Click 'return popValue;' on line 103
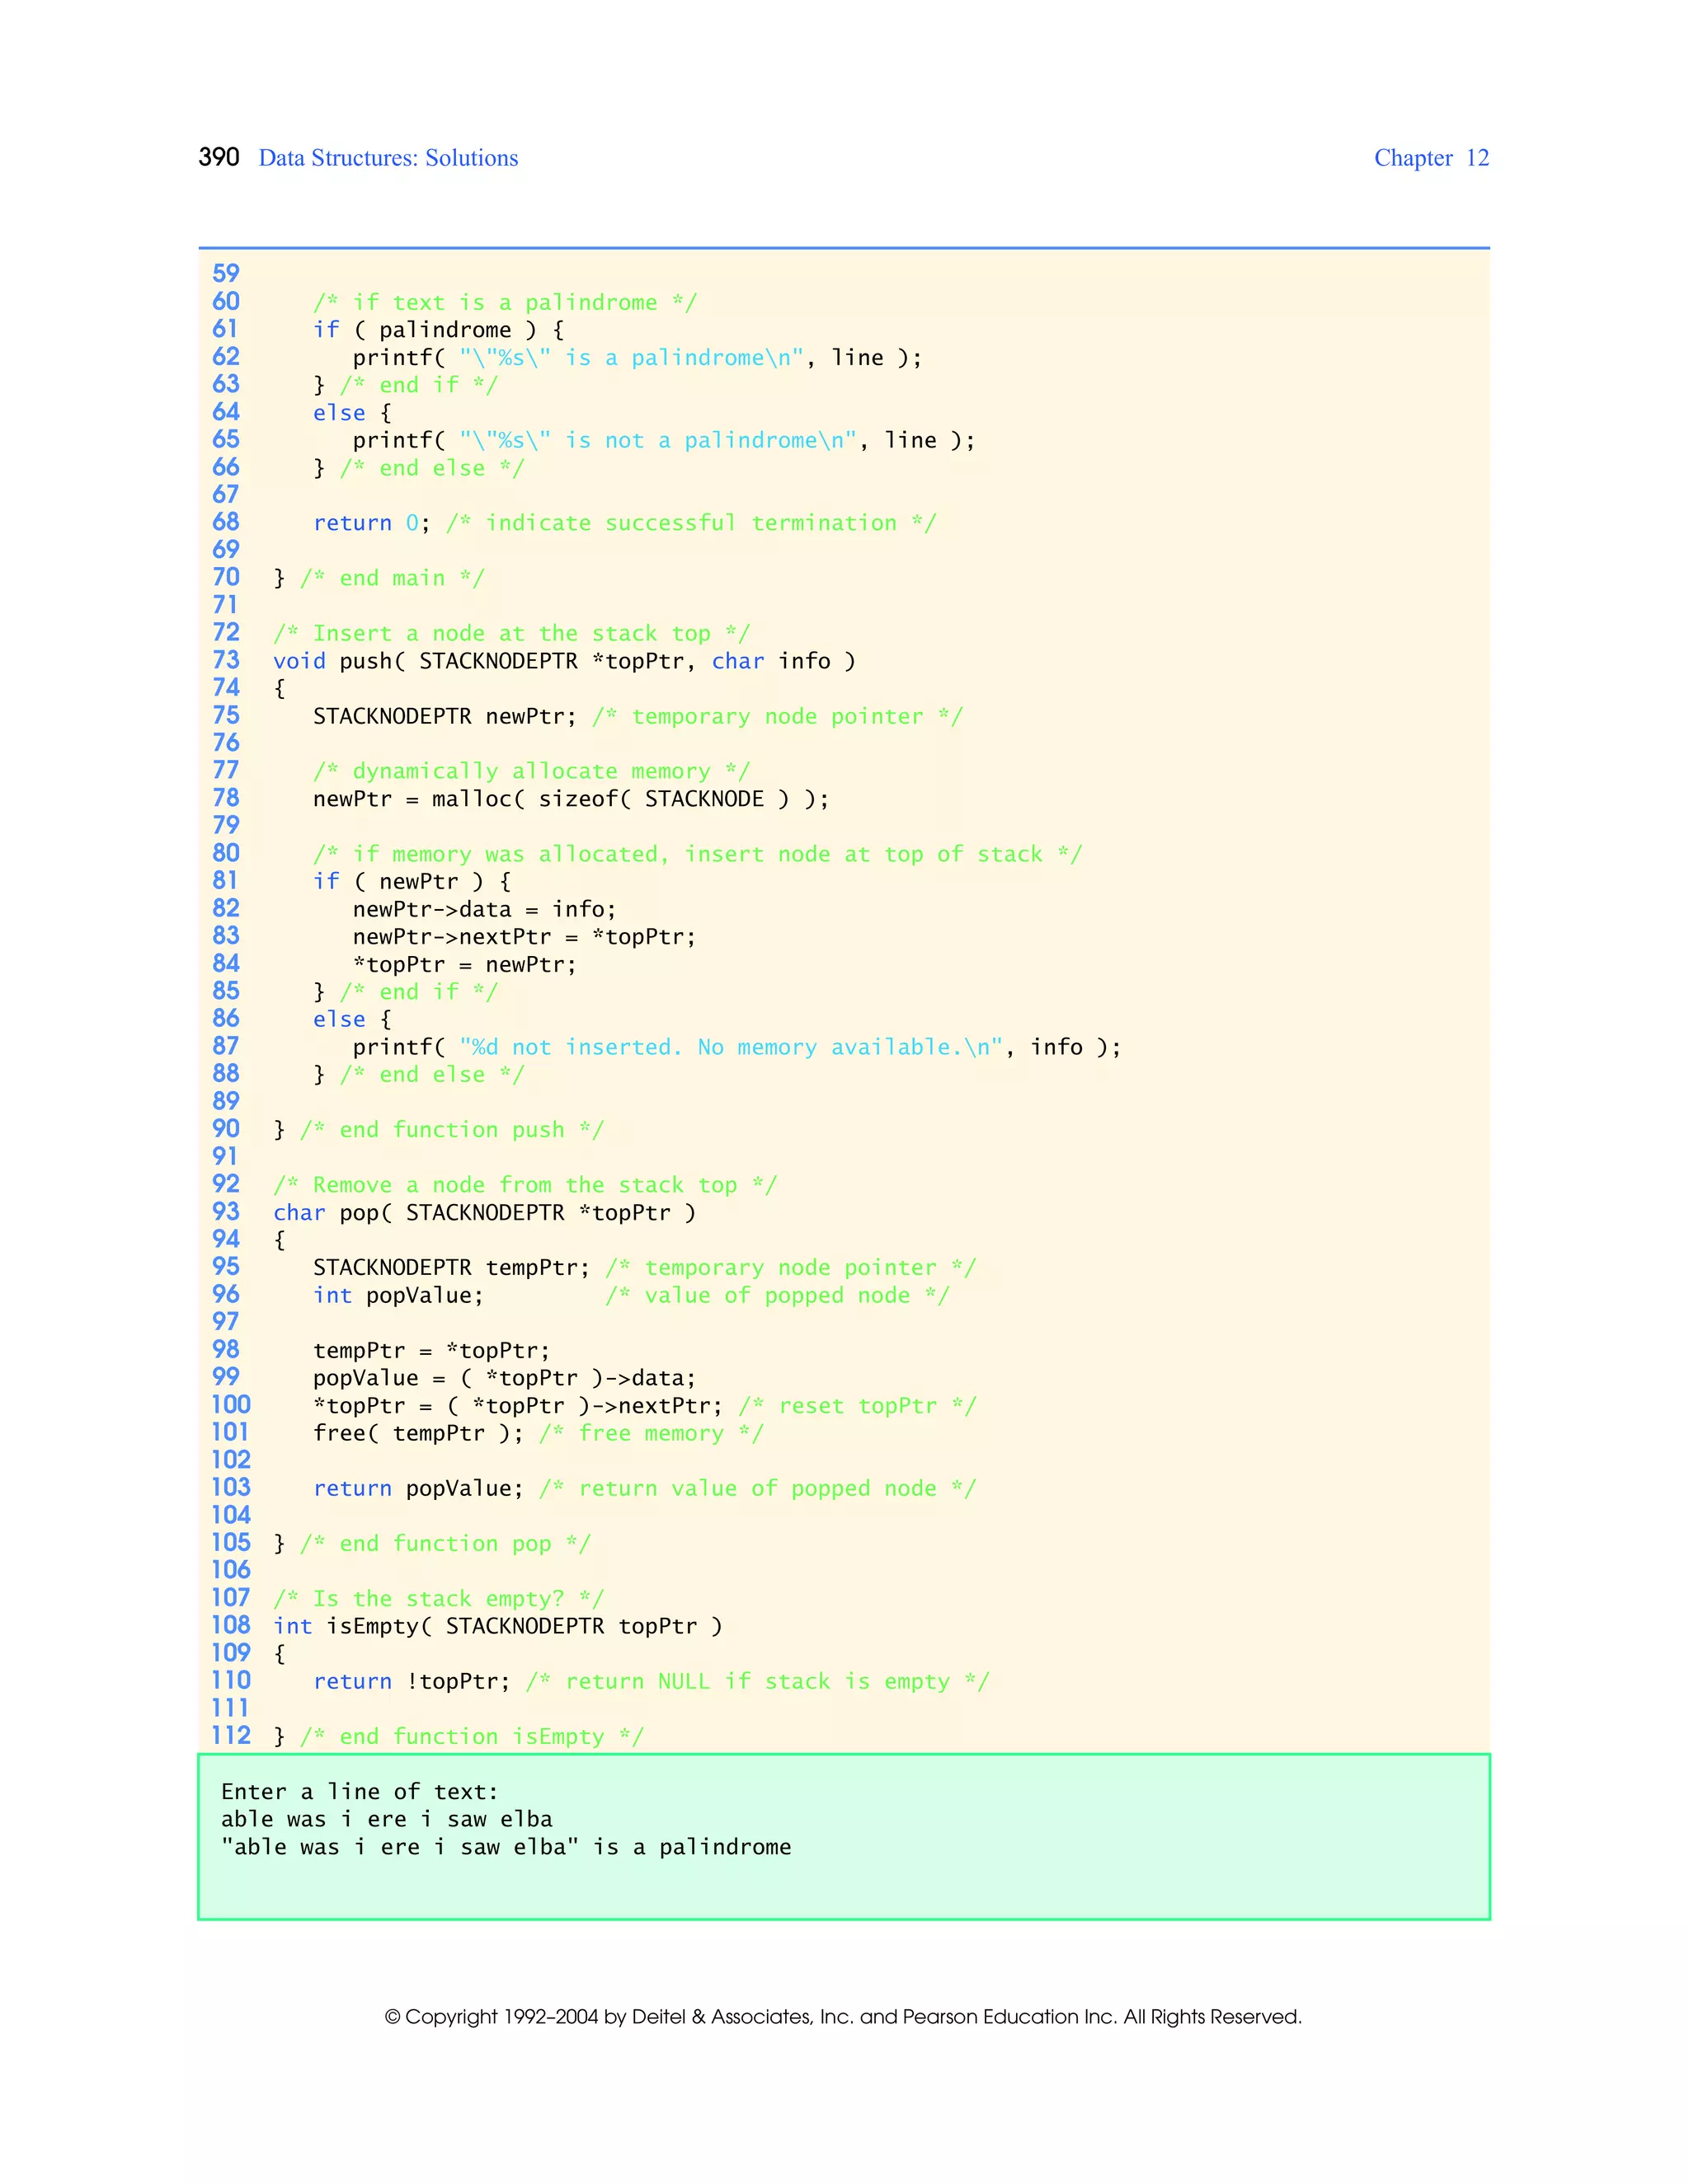1689x2184 pixels. tap(418, 1488)
